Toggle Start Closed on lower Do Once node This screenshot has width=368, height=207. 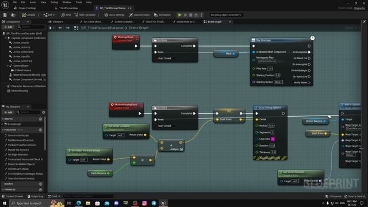pyautogui.click(x=174, y=126)
